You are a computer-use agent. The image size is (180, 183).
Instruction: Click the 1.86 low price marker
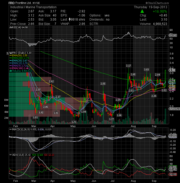coord(119,115)
